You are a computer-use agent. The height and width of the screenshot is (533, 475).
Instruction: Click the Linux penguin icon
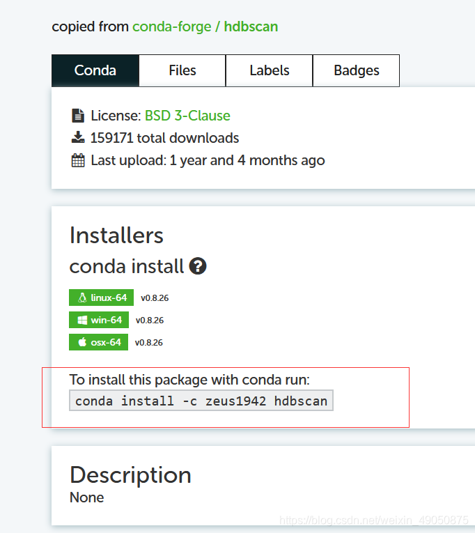coord(82,298)
